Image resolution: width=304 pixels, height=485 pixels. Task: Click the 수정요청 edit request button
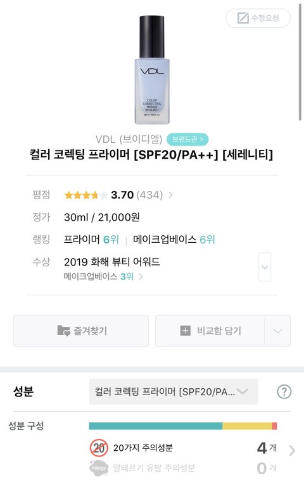point(258,18)
